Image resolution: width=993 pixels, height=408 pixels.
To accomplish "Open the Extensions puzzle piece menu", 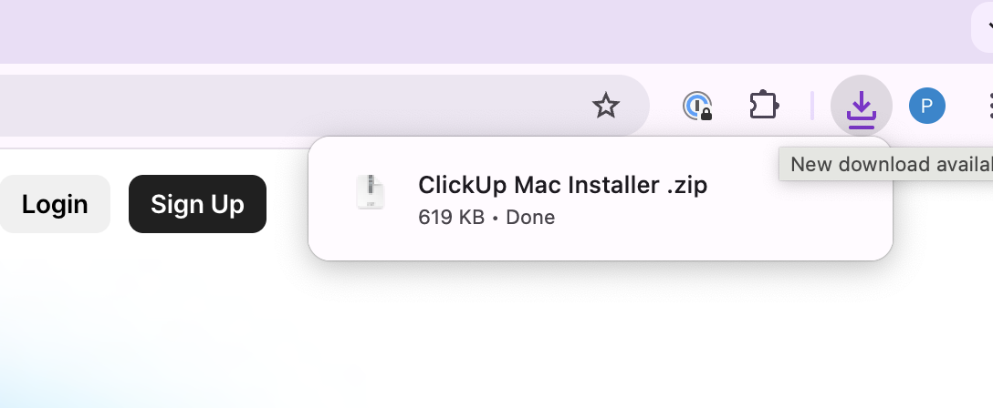I will pyautogui.click(x=763, y=107).
